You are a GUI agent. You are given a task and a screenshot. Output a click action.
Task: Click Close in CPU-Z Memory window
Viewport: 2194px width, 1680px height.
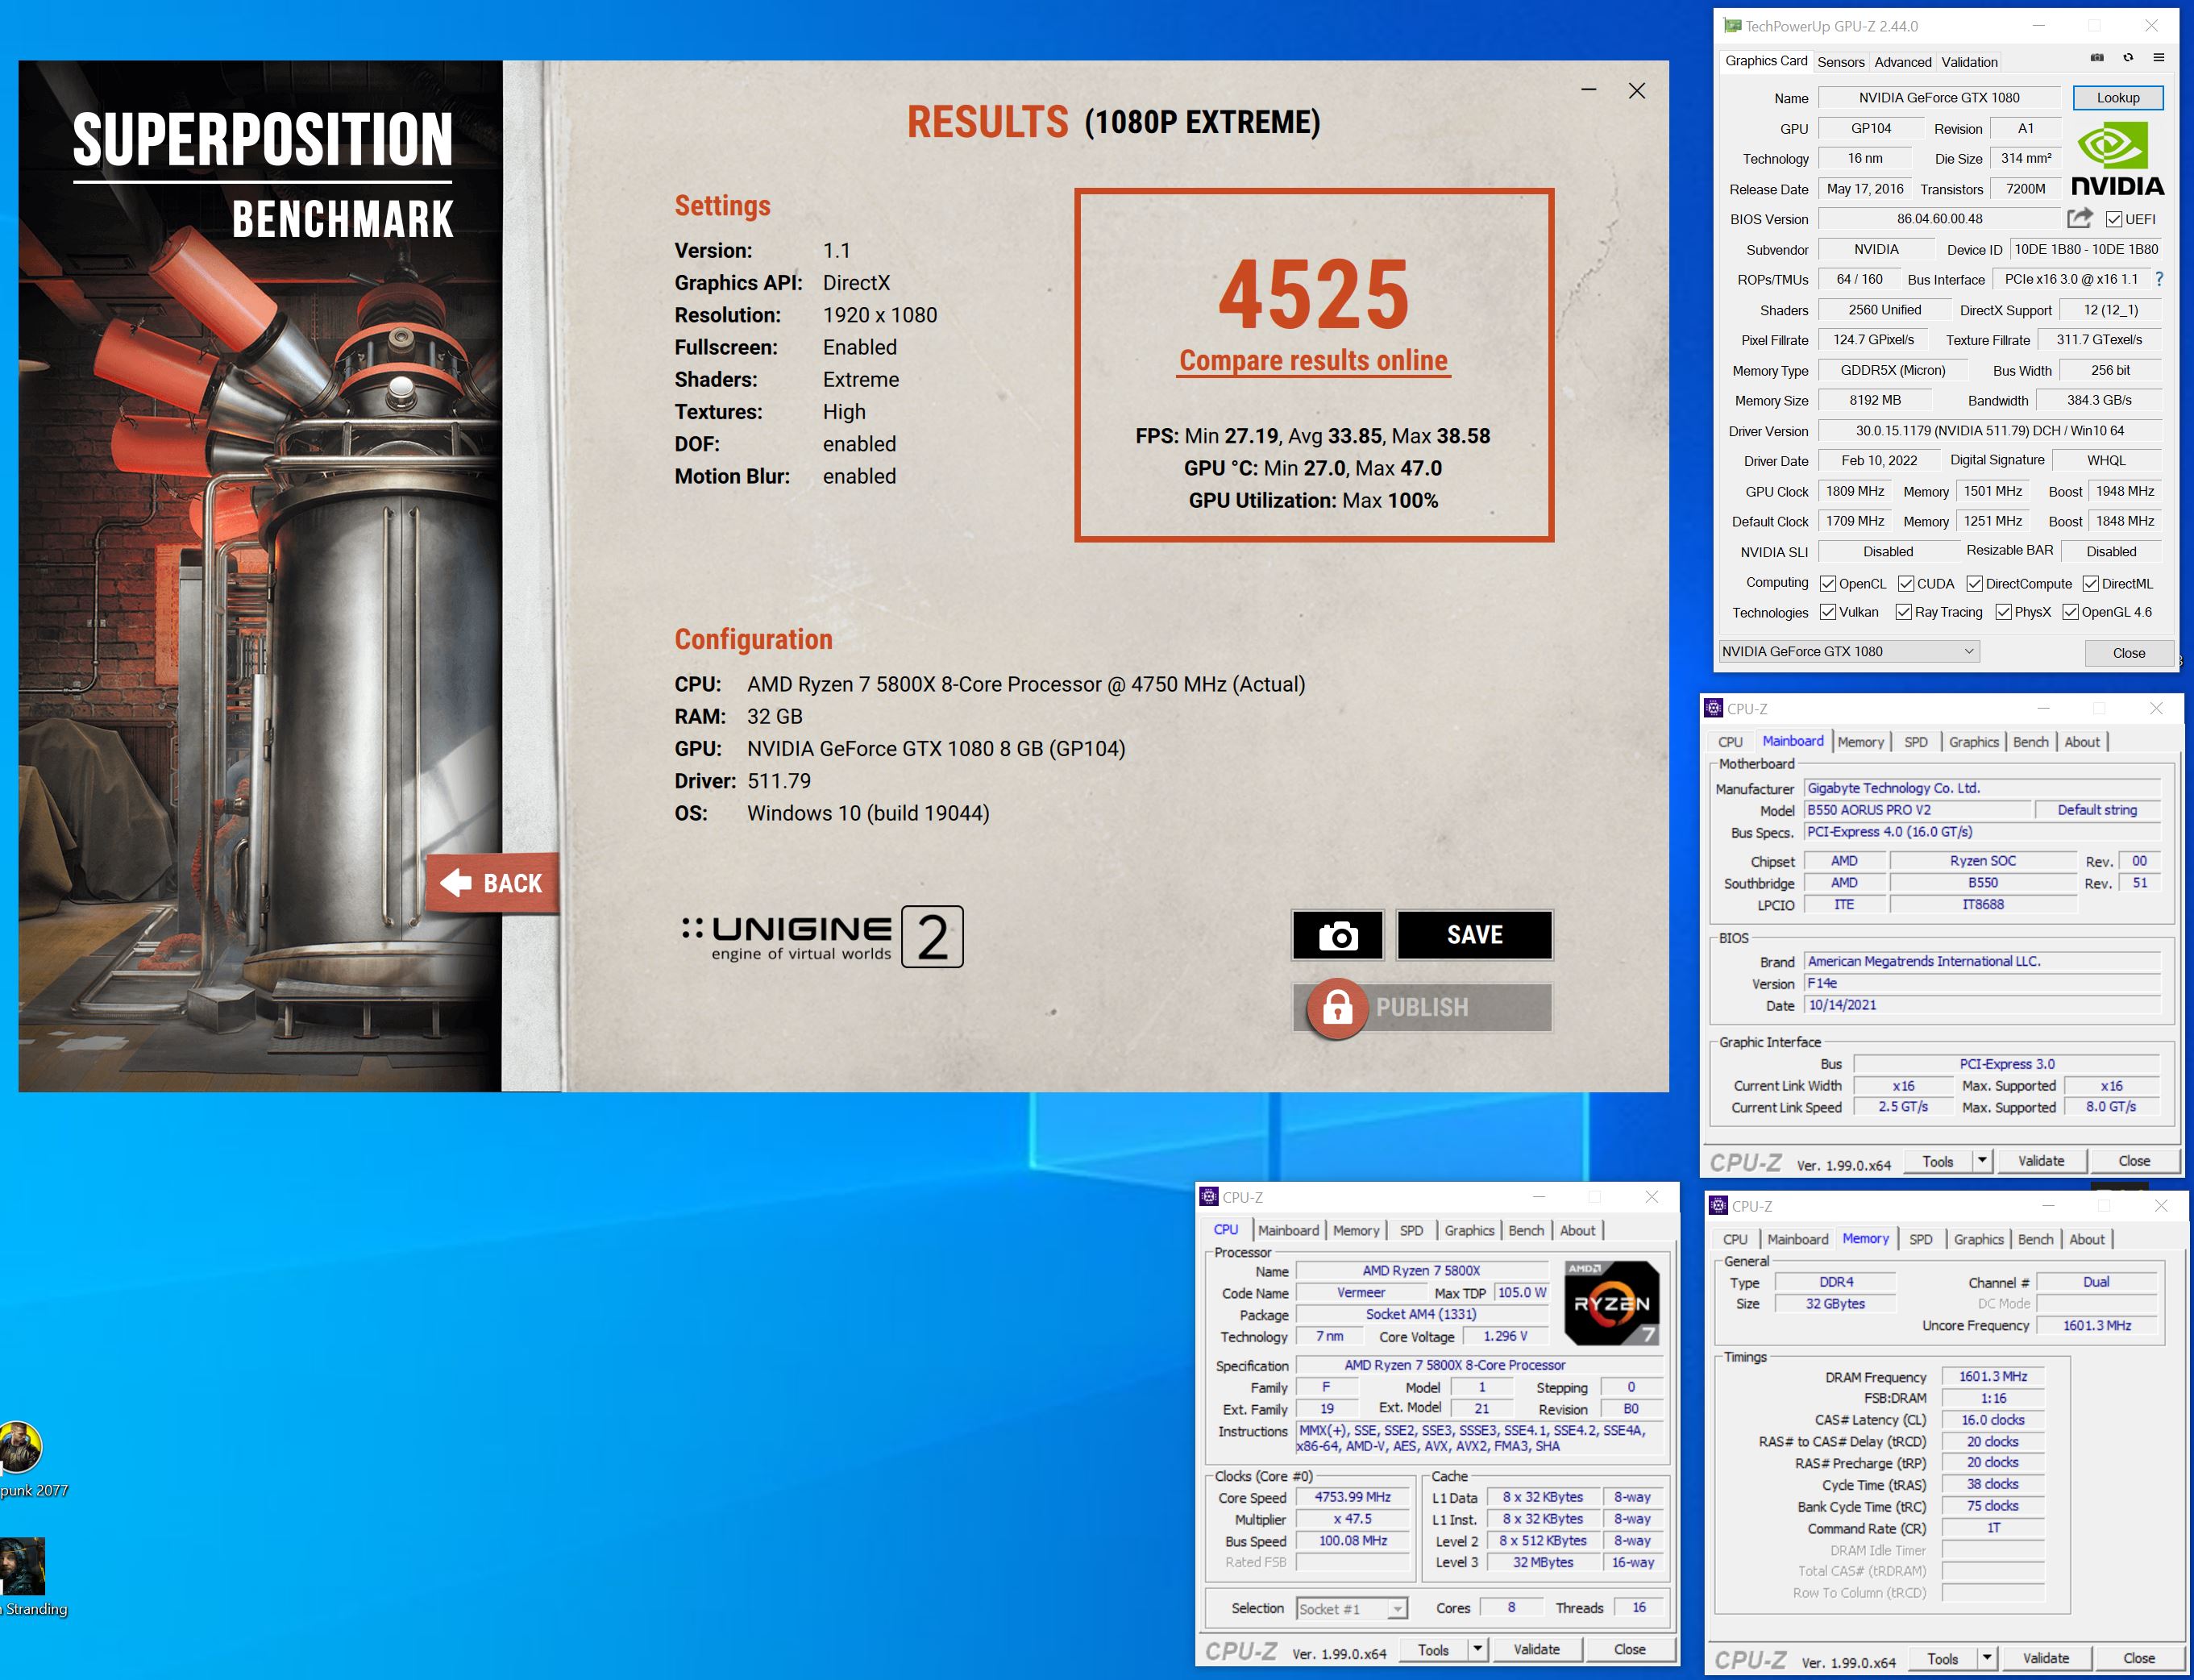click(x=2139, y=1658)
